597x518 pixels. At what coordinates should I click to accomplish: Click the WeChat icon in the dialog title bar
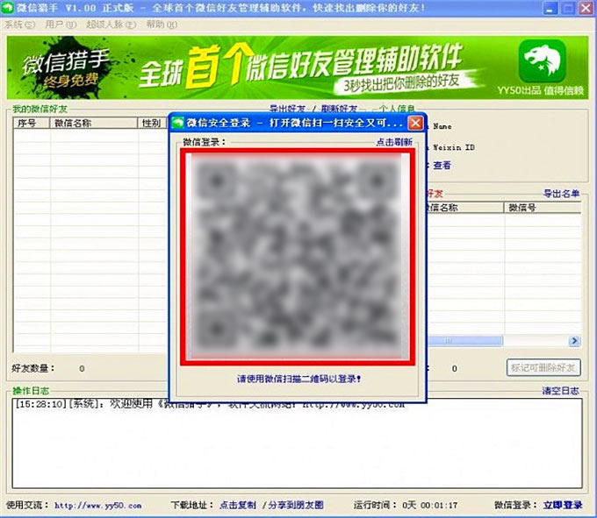point(178,123)
